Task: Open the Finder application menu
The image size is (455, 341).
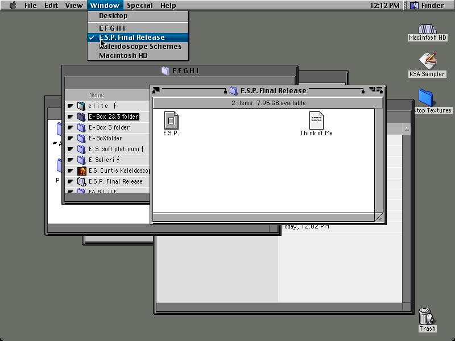Action: pyautogui.click(x=428, y=6)
